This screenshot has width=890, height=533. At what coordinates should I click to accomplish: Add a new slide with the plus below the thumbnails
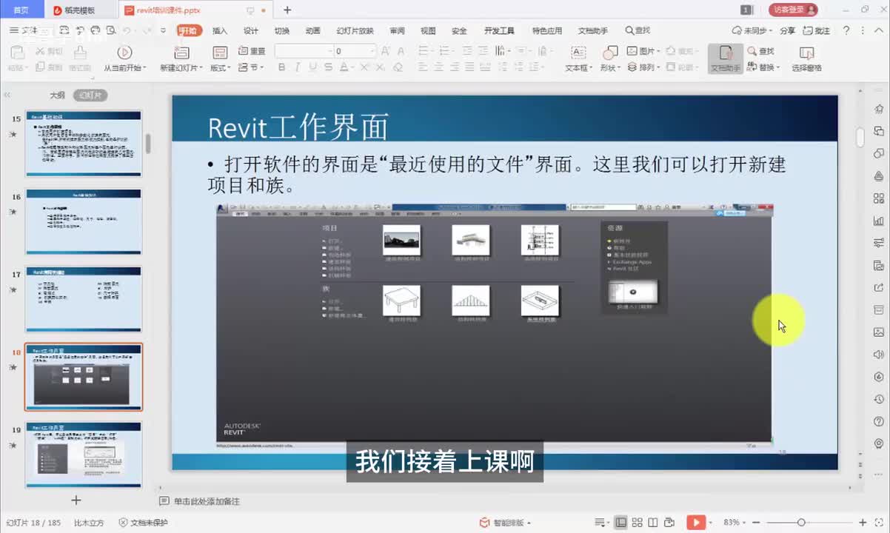click(x=76, y=500)
